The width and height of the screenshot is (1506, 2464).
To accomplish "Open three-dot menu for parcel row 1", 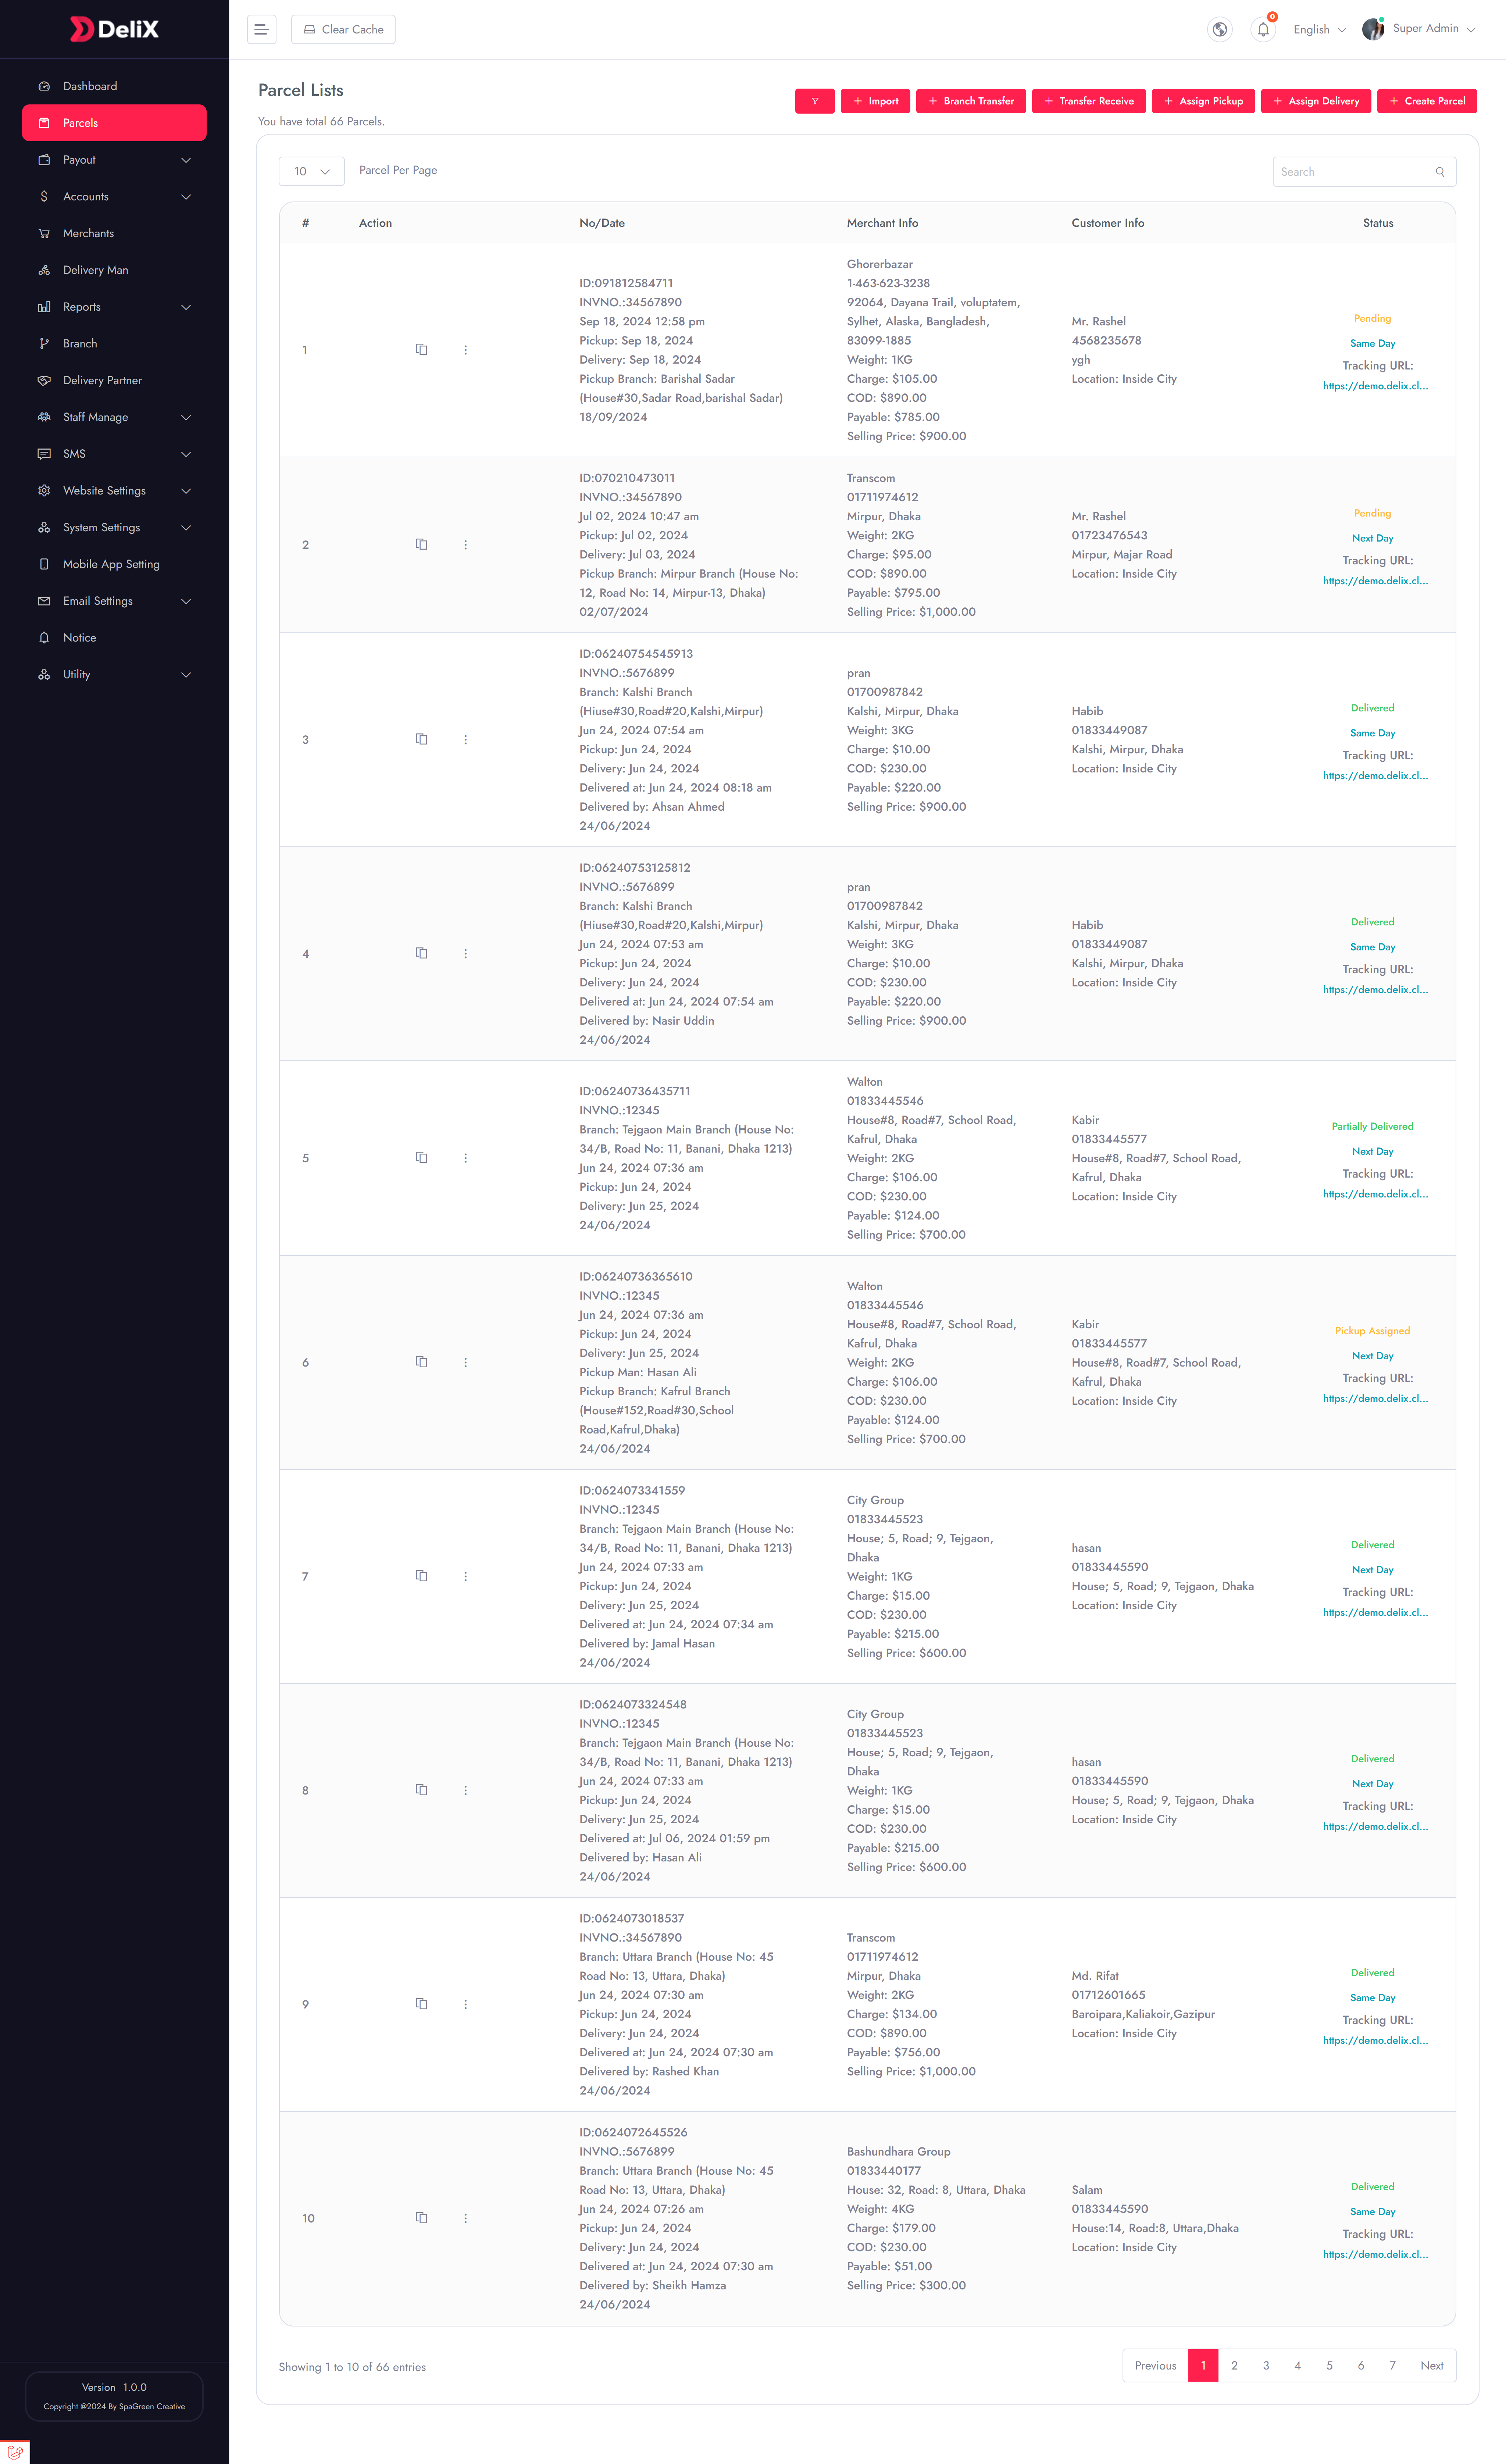I will pos(465,350).
